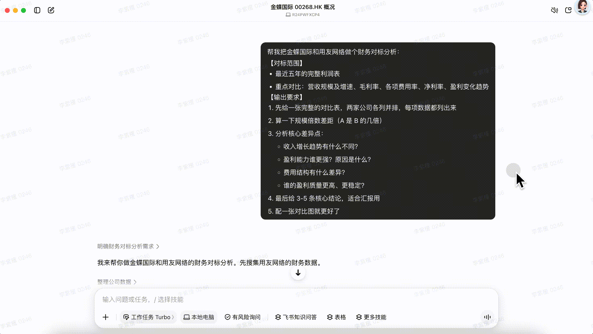Click message line 最近五年的完整利润表
Screen dimensions: 593x334
point(307,74)
